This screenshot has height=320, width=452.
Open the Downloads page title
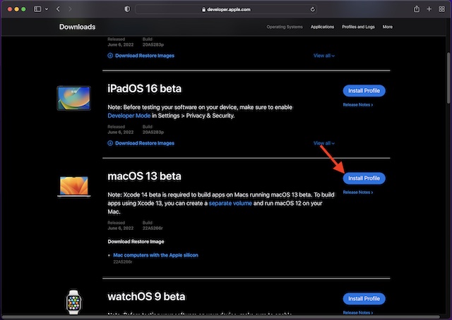click(x=77, y=27)
